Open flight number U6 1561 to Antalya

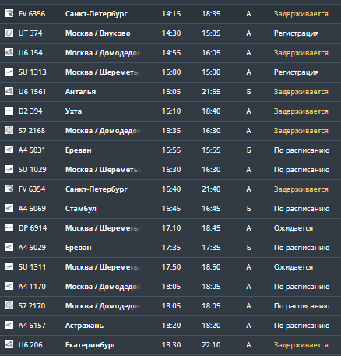pyautogui.click(x=32, y=92)
